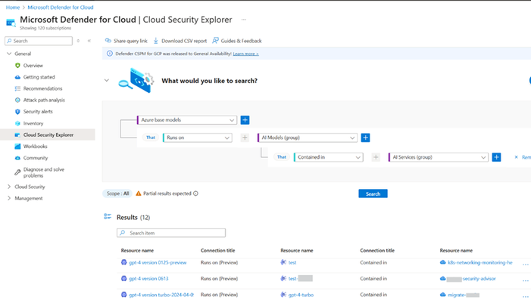Collapse the What would you like to search section
This screenshot has height=303, width=531.
click(107, 80)
